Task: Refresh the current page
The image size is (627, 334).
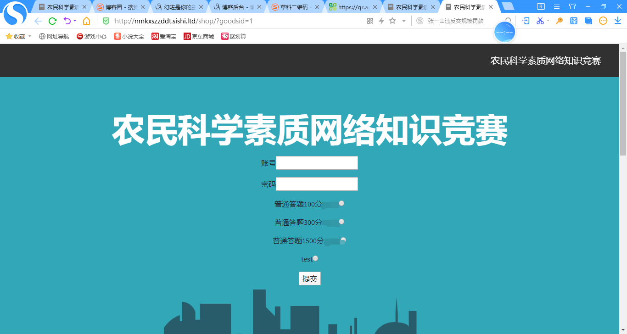Action: tap(52, 21)
